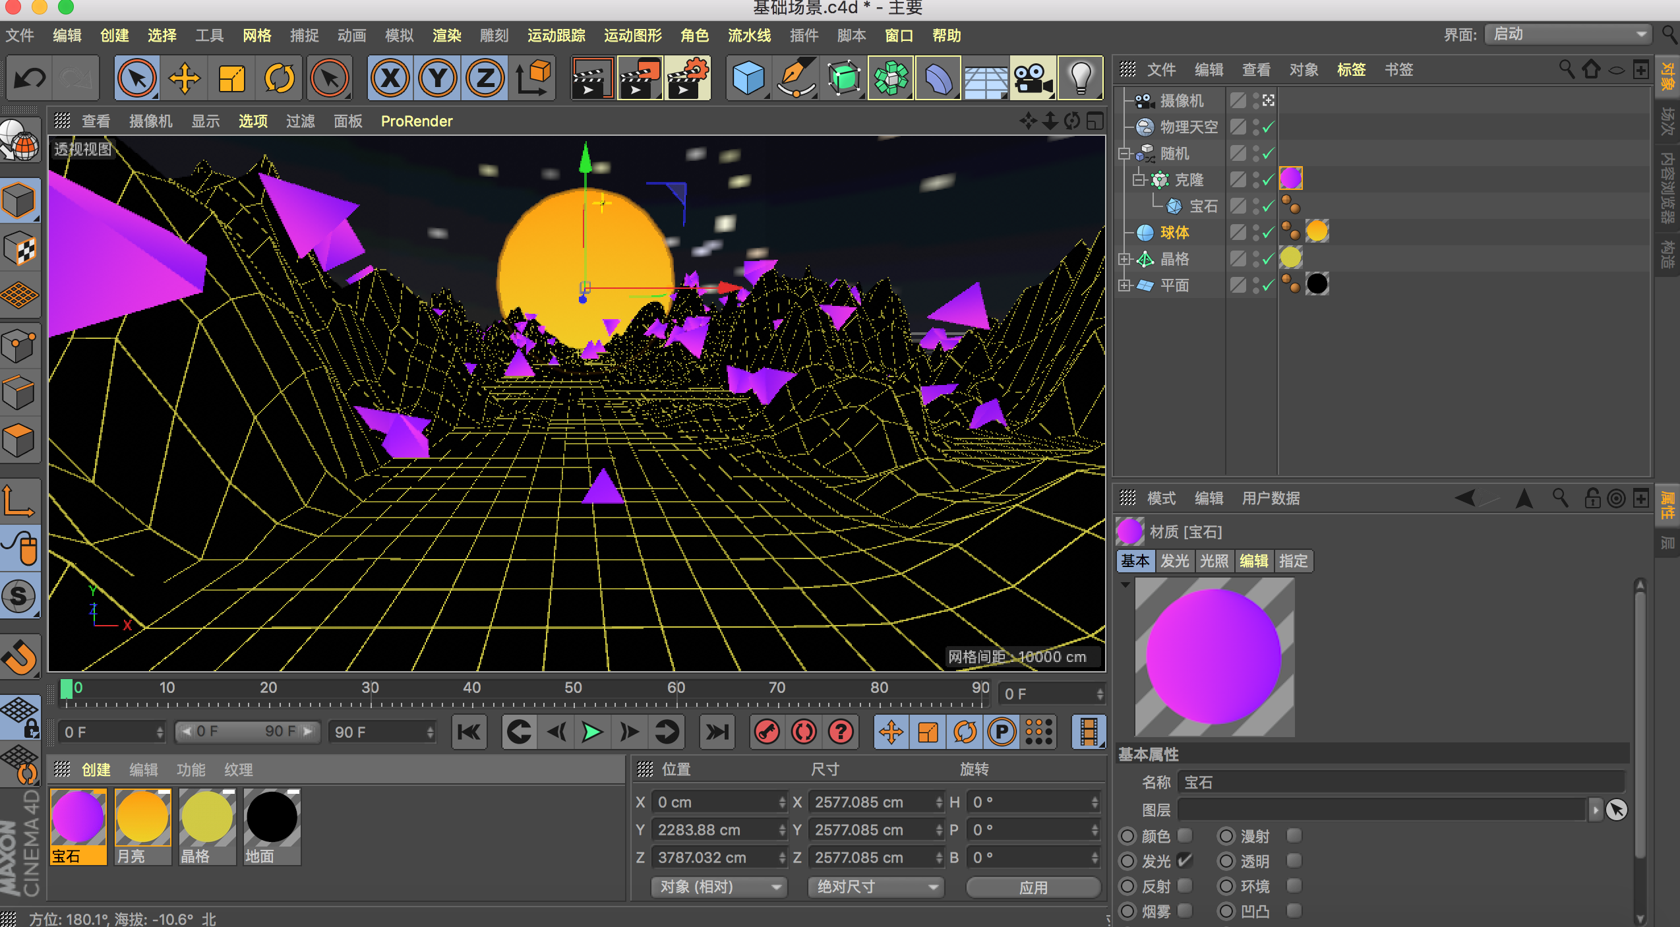Play the animation forward

click(591, 732)
